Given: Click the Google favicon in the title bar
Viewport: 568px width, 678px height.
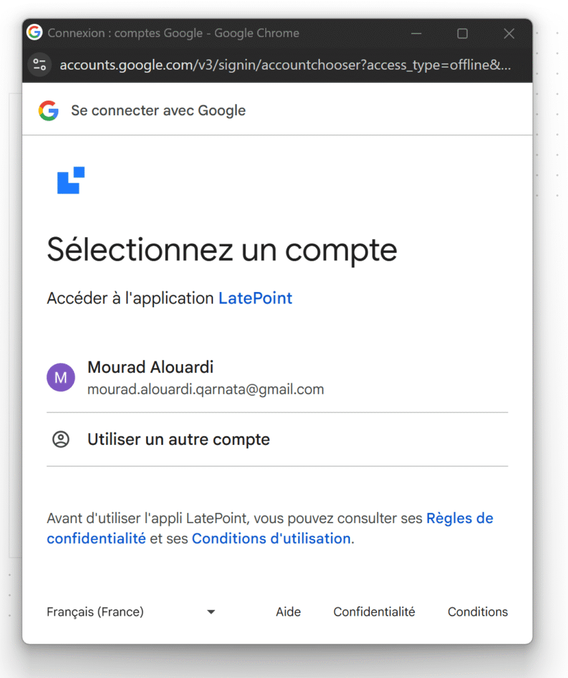Looking at the screenshot, I should pyautogui.click(x=34, y=32).
